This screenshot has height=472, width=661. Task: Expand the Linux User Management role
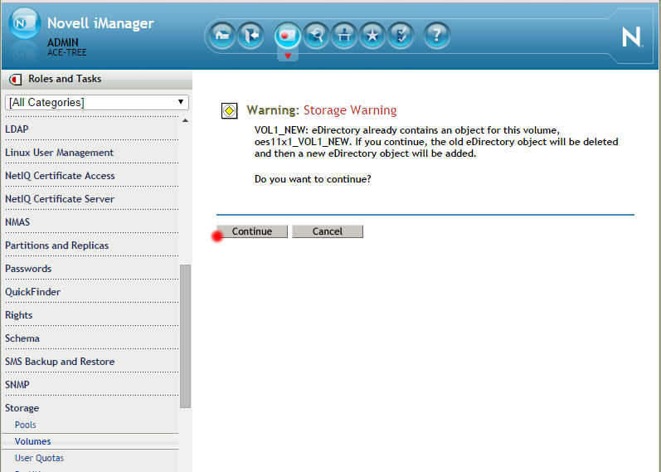click(x=60, y=153)
